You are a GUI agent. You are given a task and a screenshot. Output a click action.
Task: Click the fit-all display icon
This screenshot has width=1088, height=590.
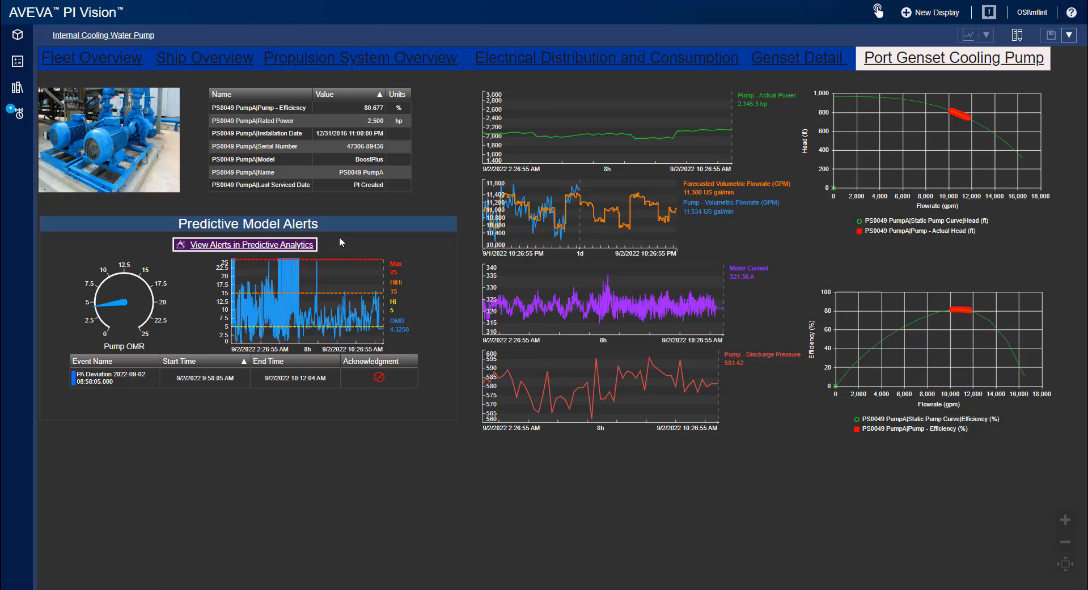pos(1065,563)
